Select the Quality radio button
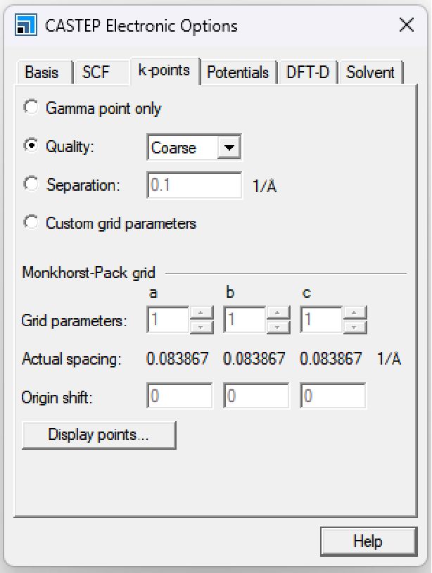 tap(31, 146)
